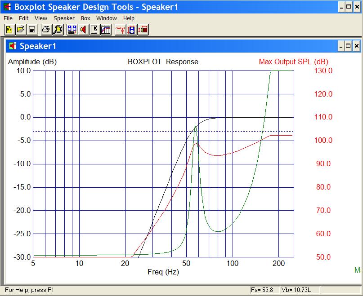Open the Edit menu
Image resolution: width=363 pixels, height=296 pixels.
pyautogui.click(x=23, y=18)
